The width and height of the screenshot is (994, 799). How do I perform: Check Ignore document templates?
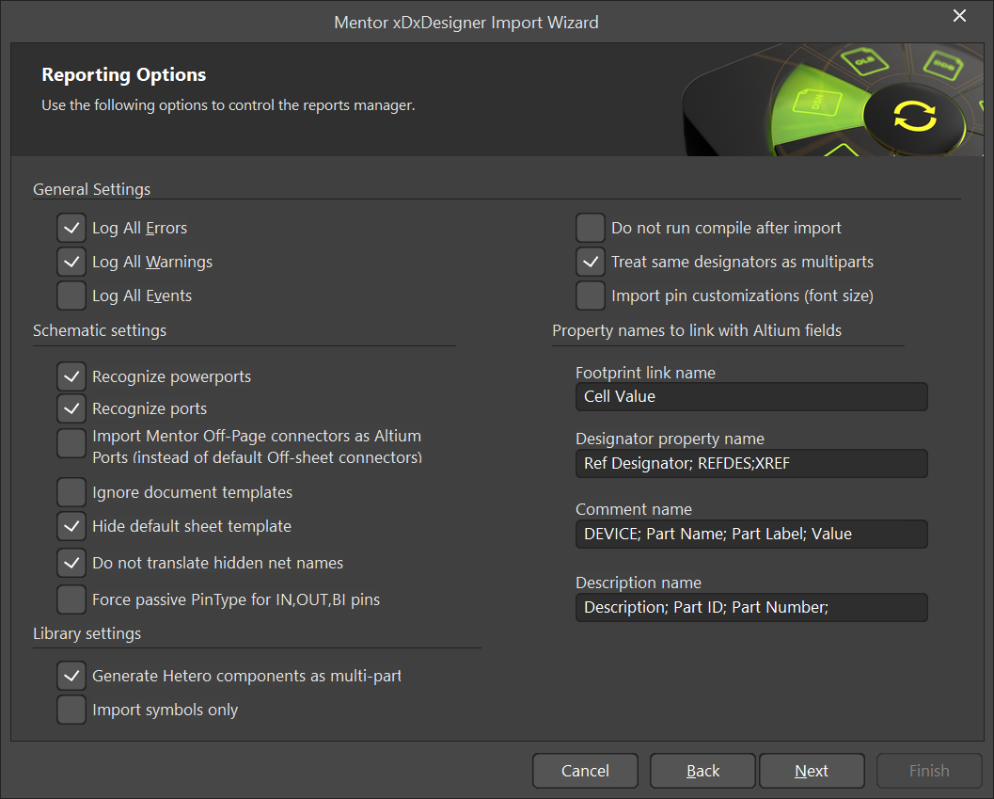coord(71,492)
